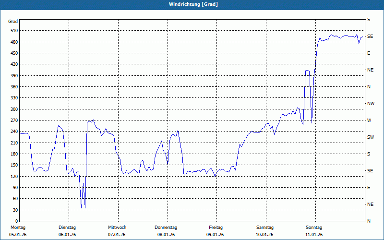Select the Sonntag 11.01.26 date label
Image resolution: width=384 pixels, height=240 pixels.
pos(314,231)
